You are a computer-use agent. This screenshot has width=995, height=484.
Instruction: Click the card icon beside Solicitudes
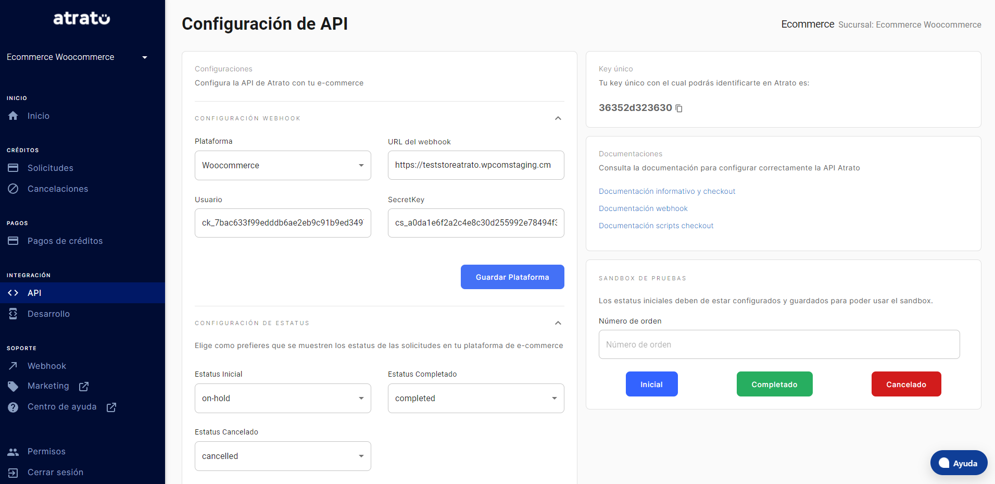(13, 168)
